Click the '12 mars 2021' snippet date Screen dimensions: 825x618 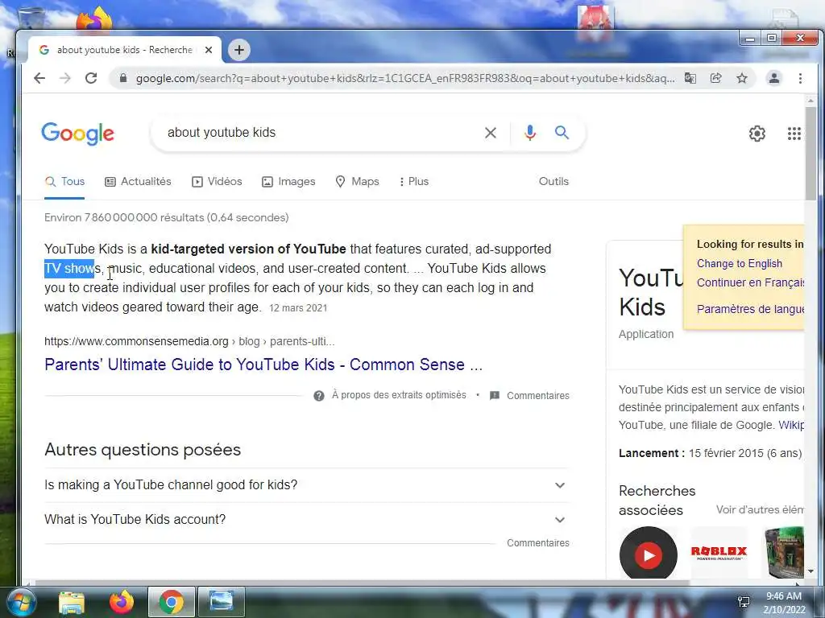click(298, 308)
